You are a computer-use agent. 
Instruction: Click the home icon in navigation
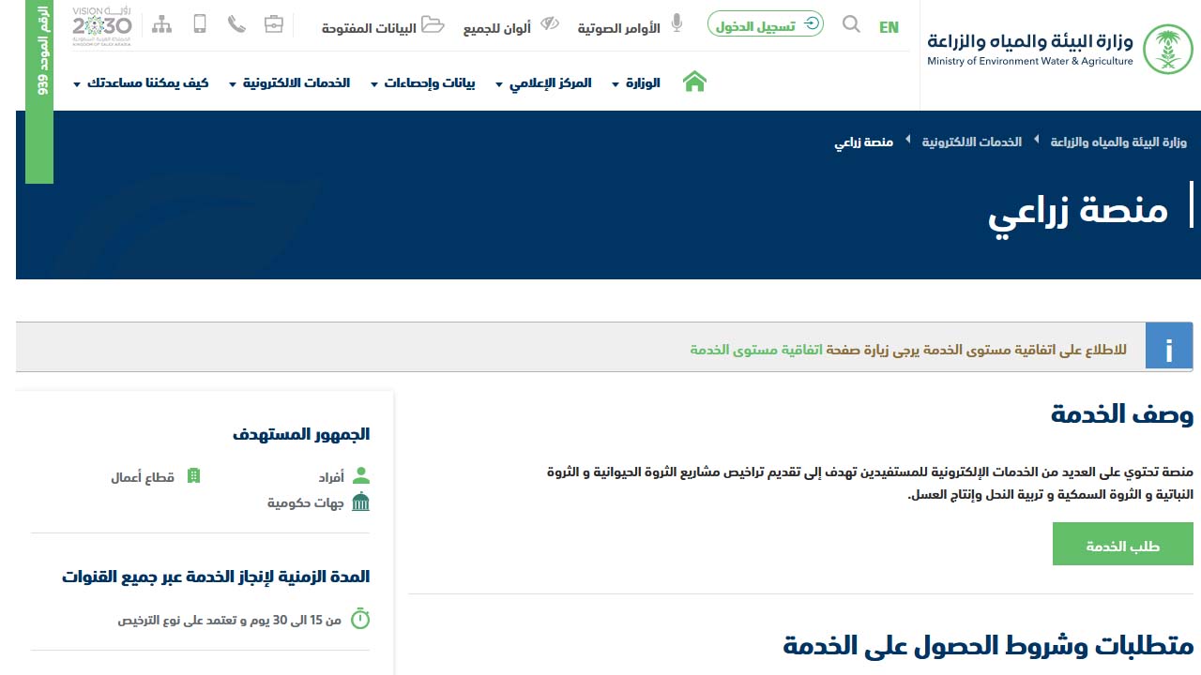pyautogui.click(x=694, y=82)
